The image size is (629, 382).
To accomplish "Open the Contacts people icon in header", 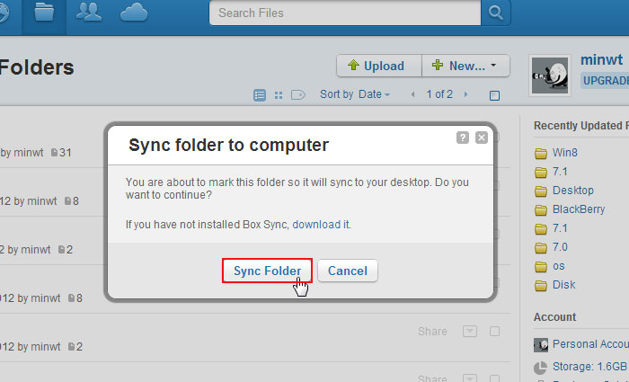I will 89,12.
